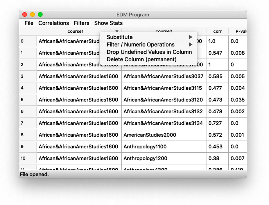
Task: Select the 0.727 correlation cell
Action: [217, 123]
